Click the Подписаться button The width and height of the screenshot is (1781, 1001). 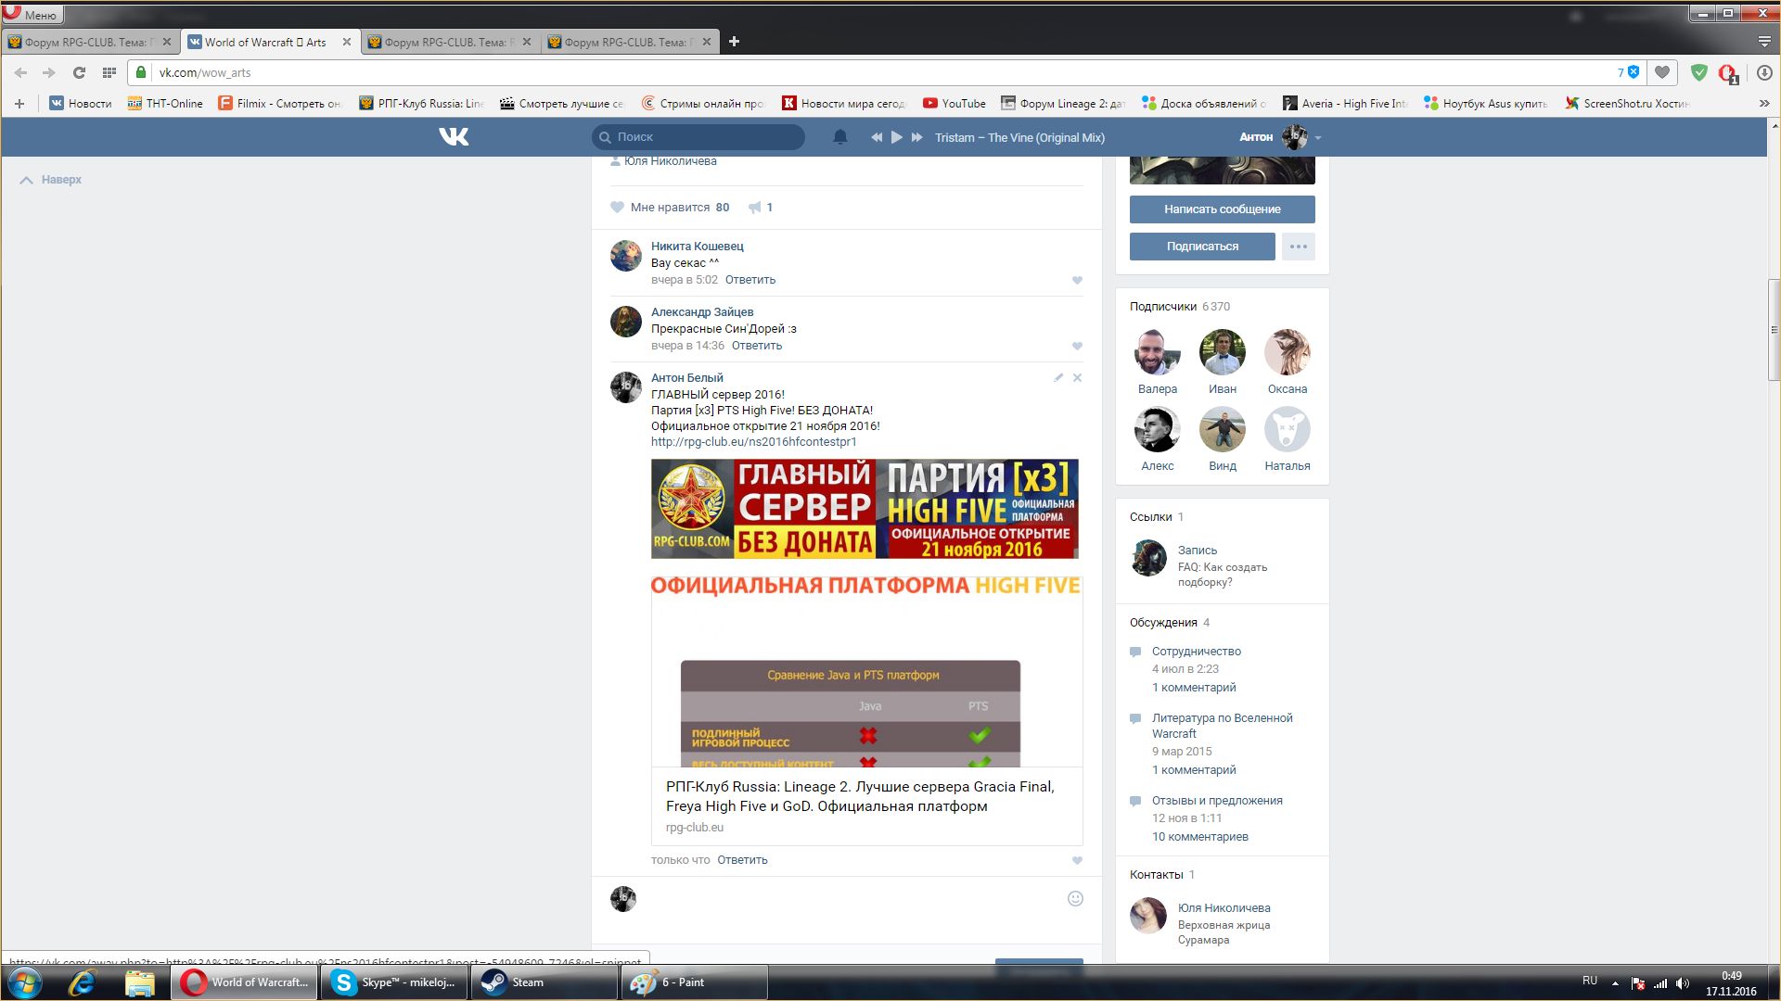click(x=1202, y=247)
